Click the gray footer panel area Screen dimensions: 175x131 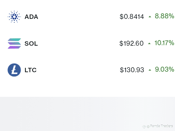click(x=87, y=114)
